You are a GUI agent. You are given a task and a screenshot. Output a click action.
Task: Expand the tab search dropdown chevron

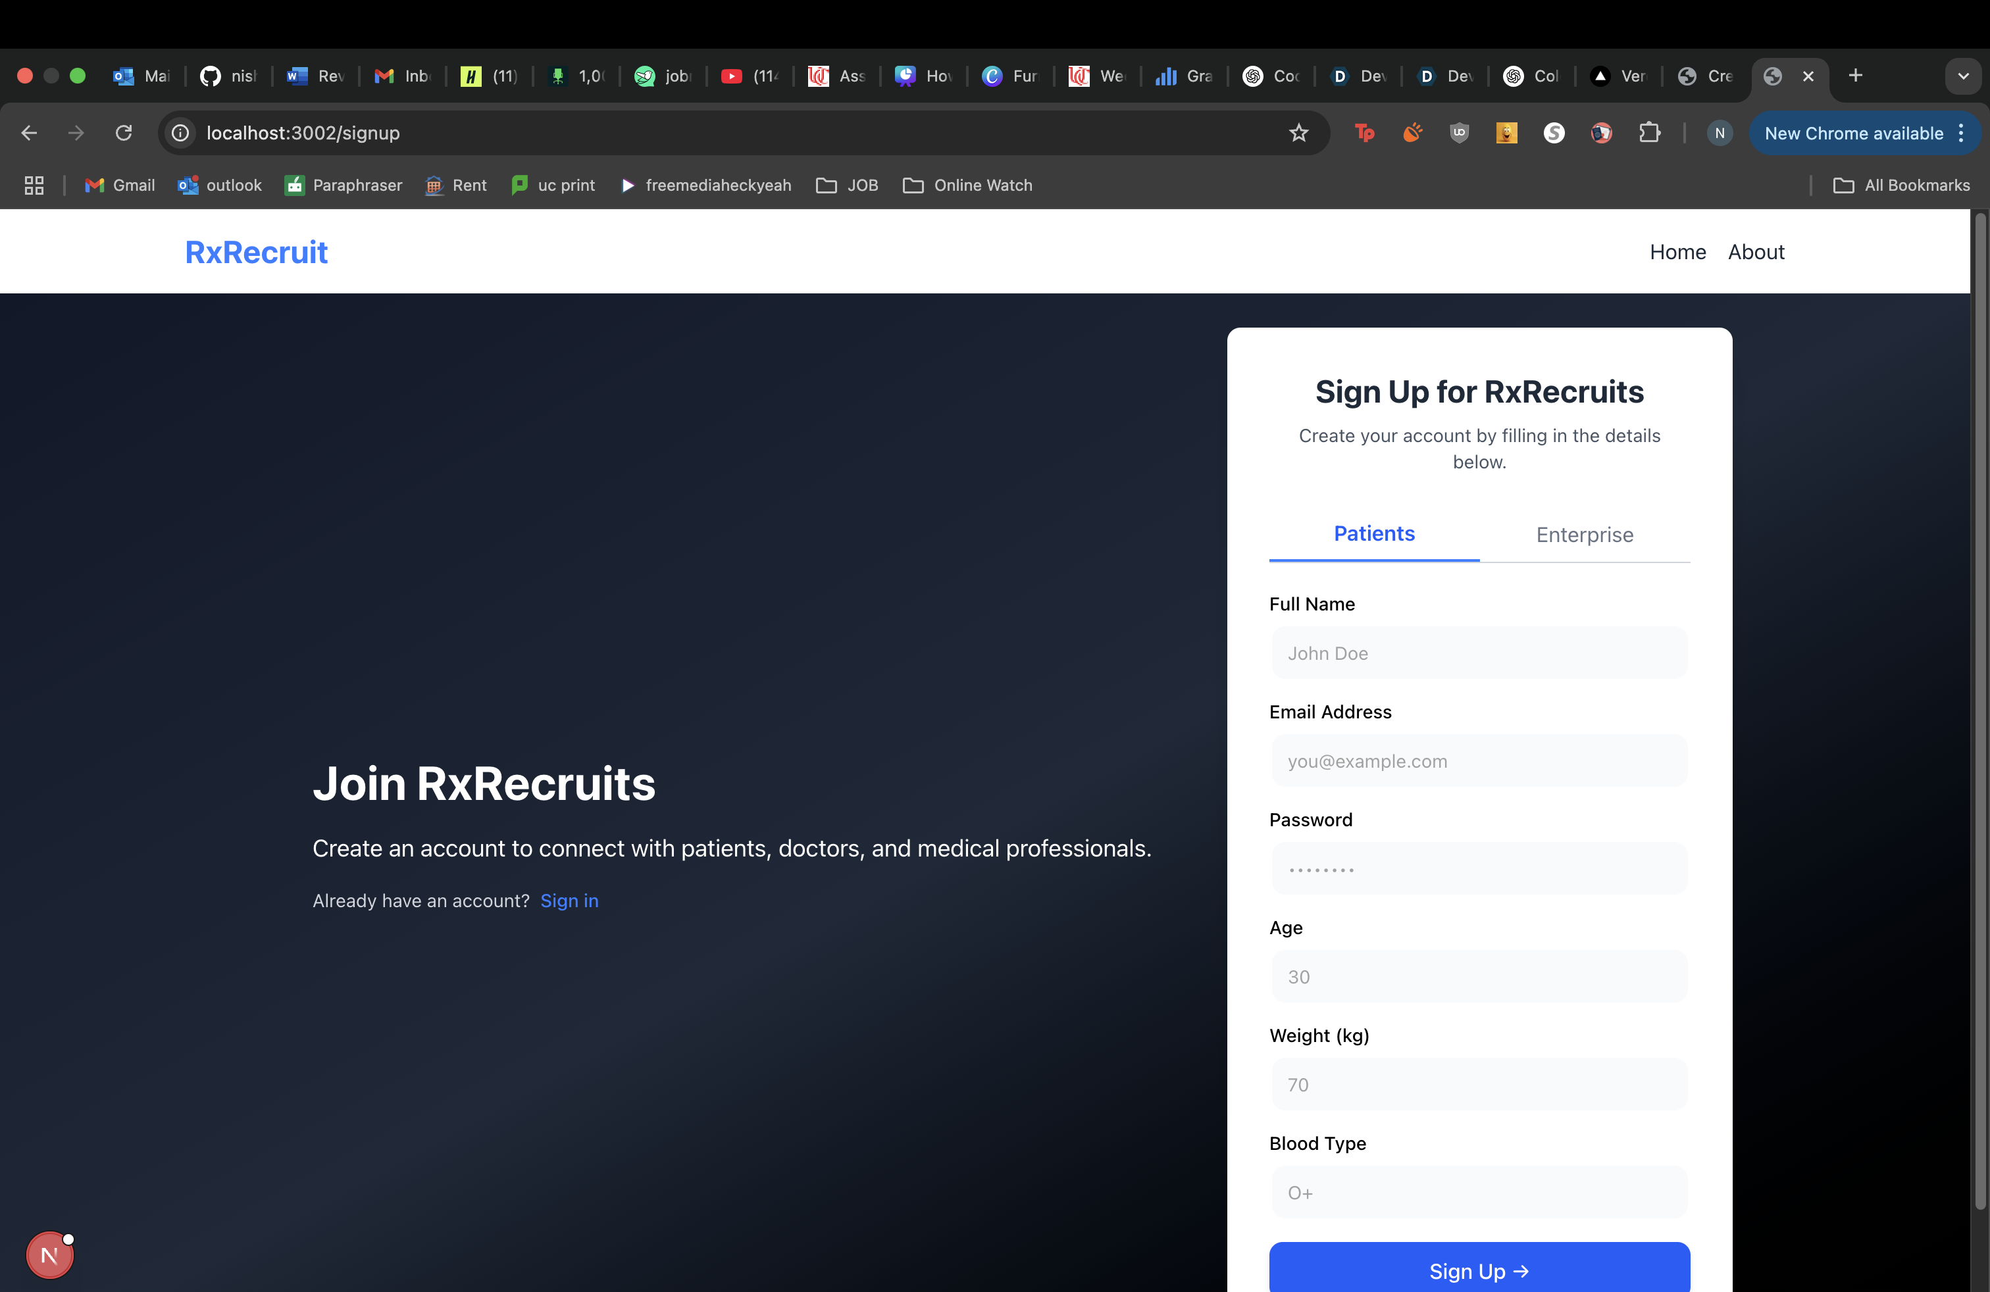[1962, 76]
